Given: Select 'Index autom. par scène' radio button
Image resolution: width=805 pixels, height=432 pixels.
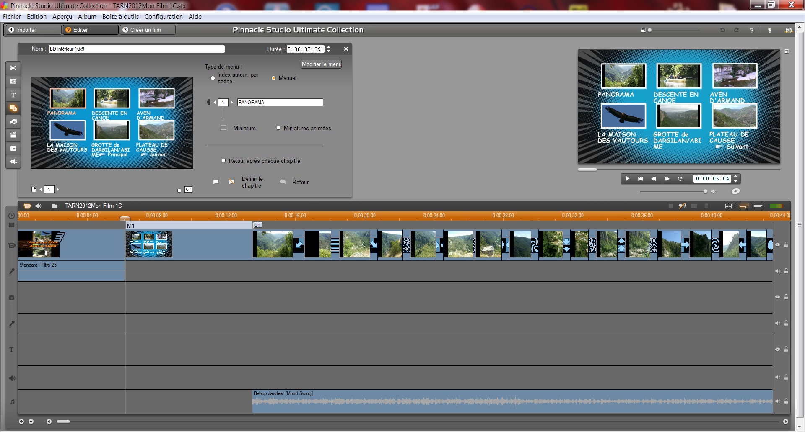Looking at the screenshot, I should coord(213,78).
